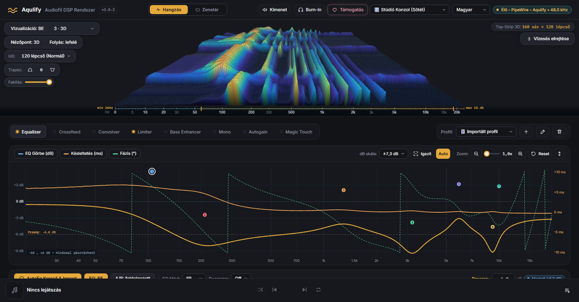
Task: Toggle the Magic Touch effect
Action: click(x=296, y=132)
